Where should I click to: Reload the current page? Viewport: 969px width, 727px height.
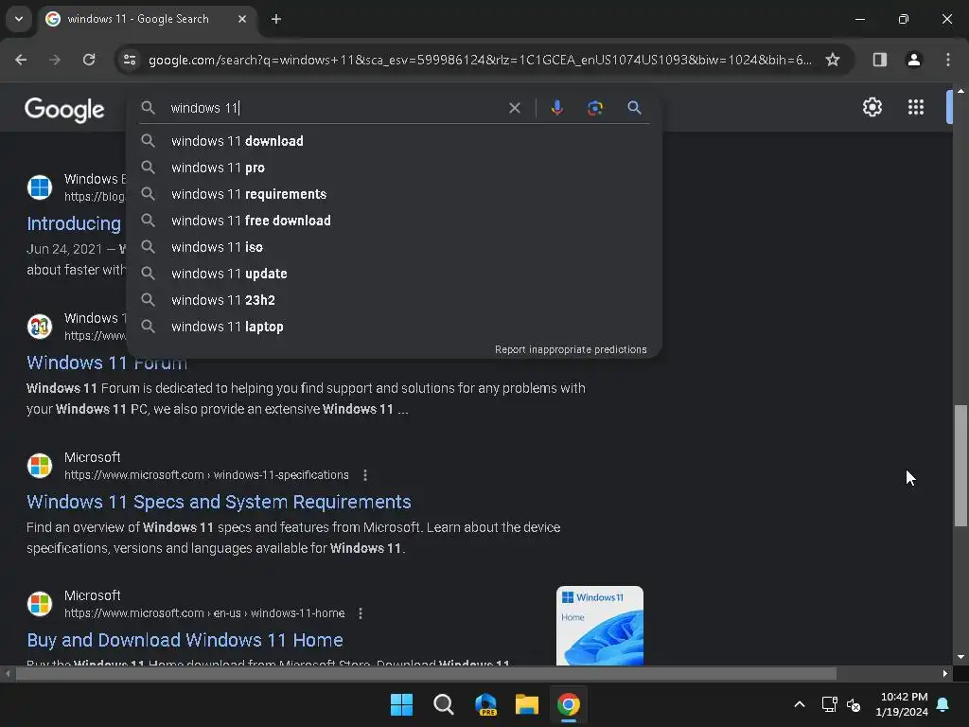(89, 60)
